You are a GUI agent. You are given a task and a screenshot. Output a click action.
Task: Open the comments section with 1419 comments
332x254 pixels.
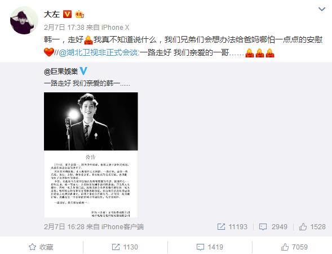210,247
